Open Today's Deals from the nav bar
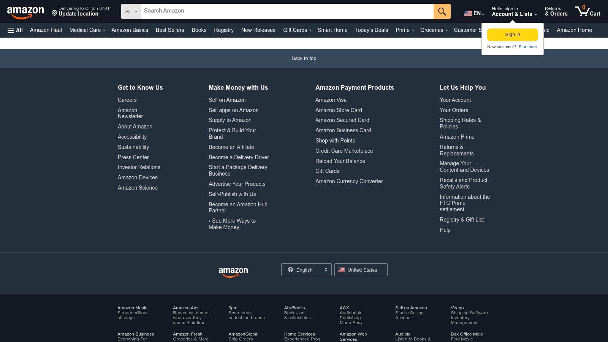The width and height of the screenshot is (608, 342). [x=371, y=30]
